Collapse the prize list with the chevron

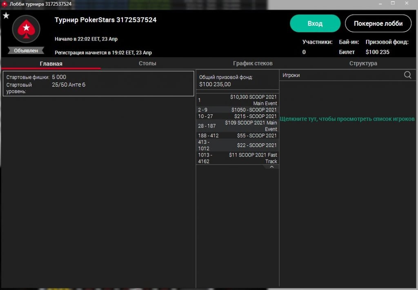(x=271, y=167)
